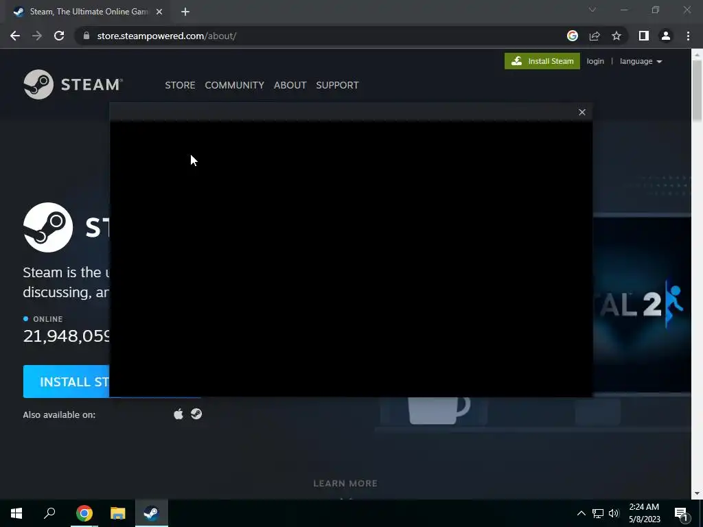Image resolution: width=703 pixels, height=527 pixels.
Task: Open the tab search chevron
Action: (592, 10)
